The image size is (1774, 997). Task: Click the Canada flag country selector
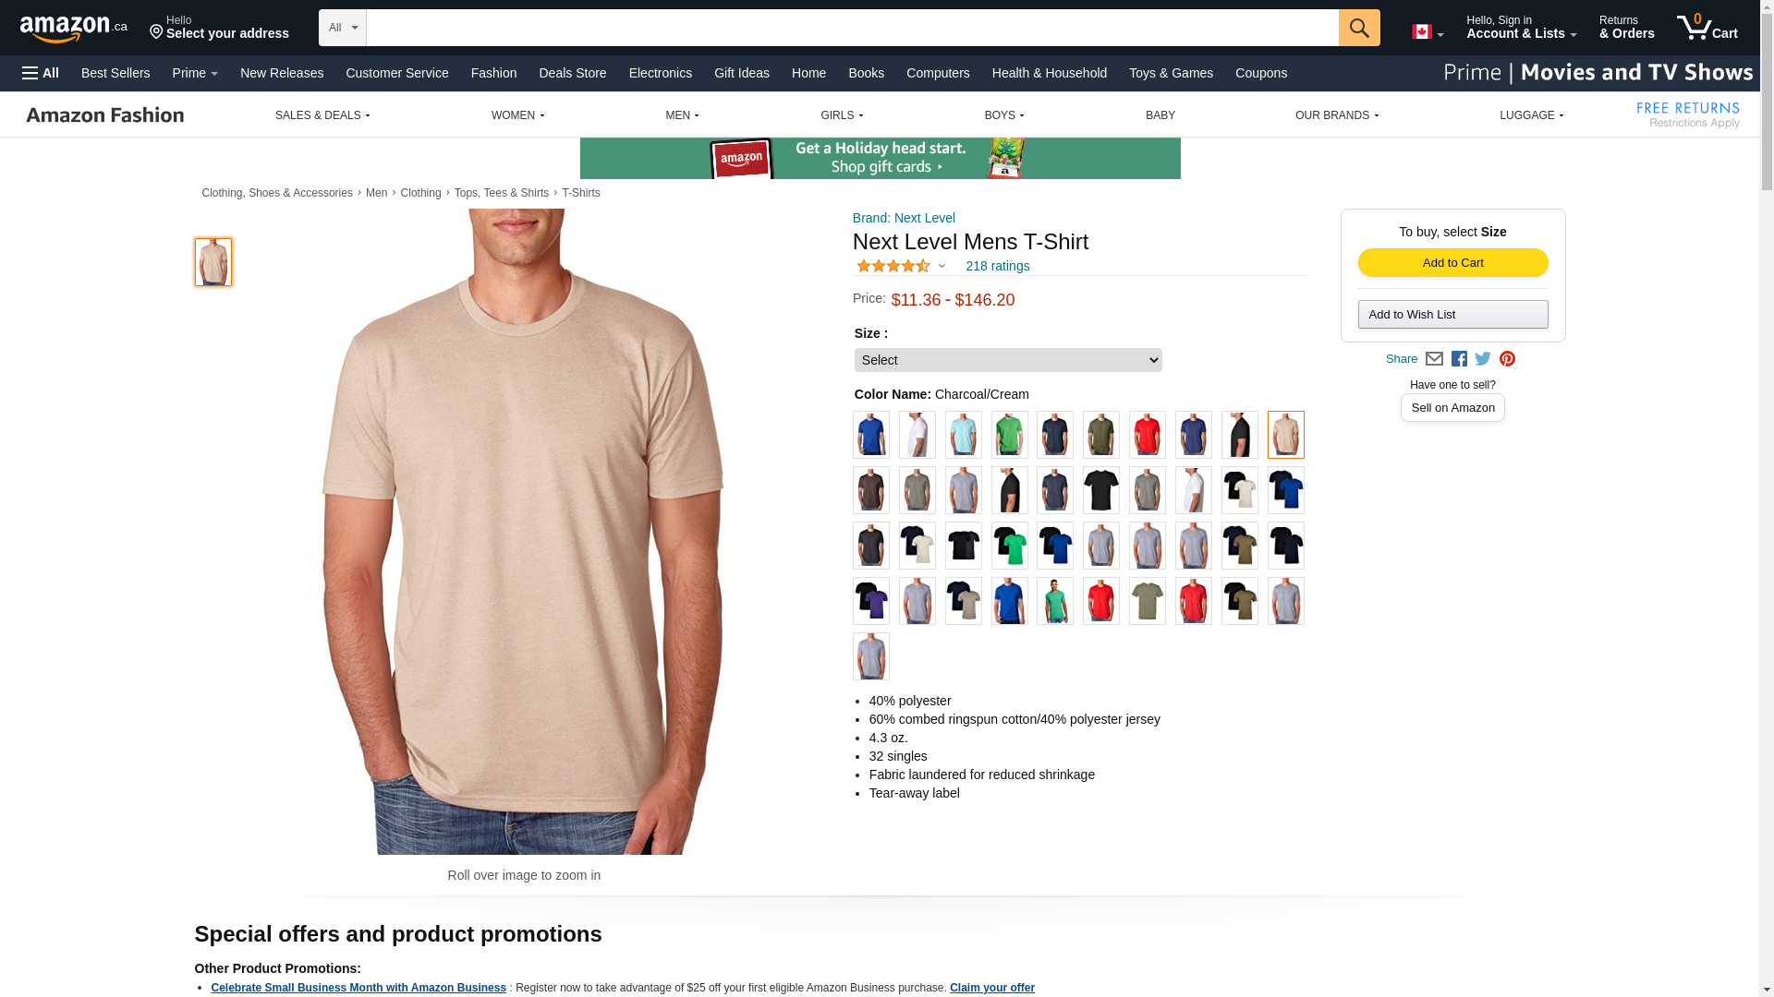click(x=1428, y=32)
